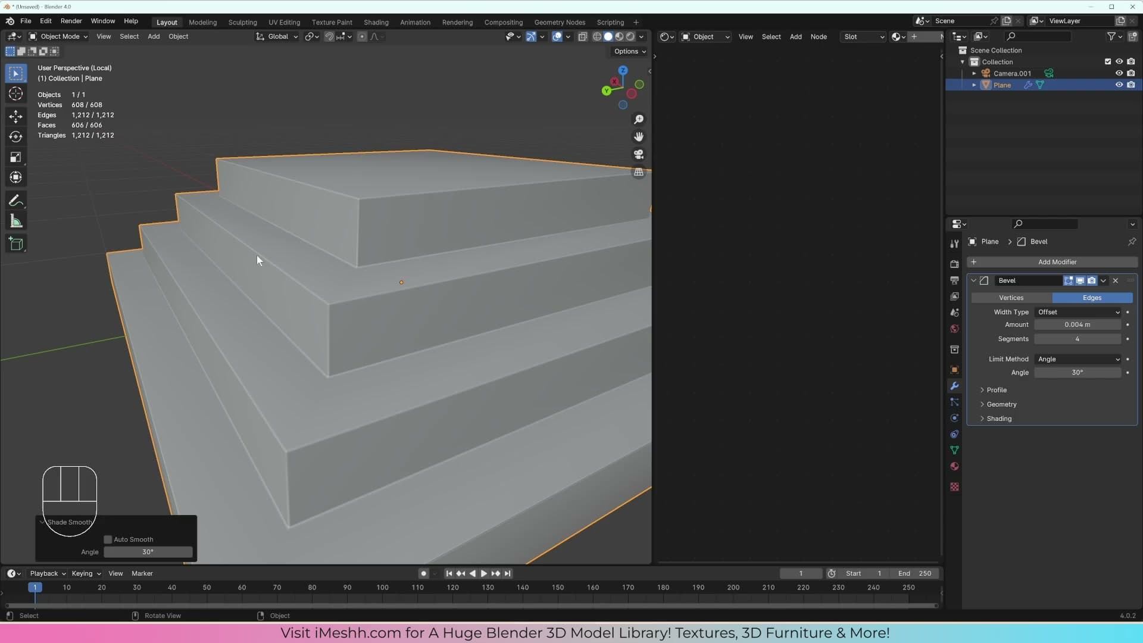Toggle Collection viewport visibility eye
Screen dimensions: 1143x643
(1119, 62)
